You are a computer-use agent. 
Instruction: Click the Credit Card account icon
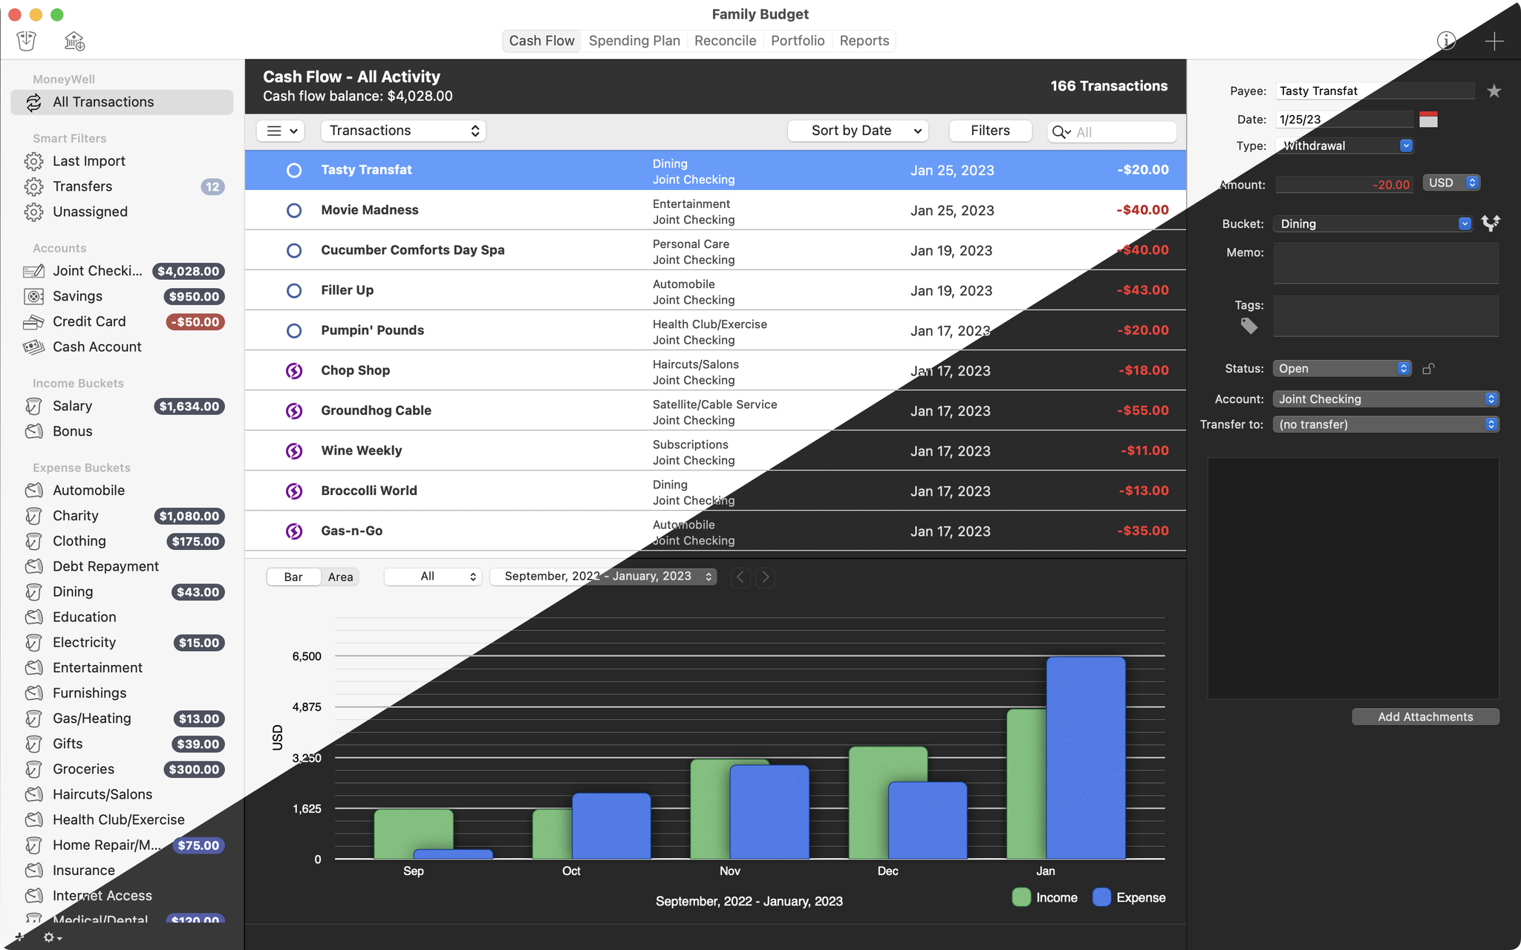pyautogui.click(x=34, y=321)
